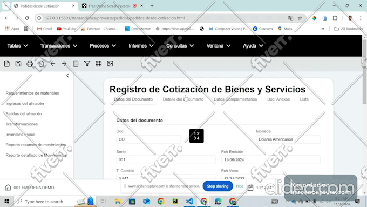The image size is (367, 207).
Task: Open Requerimientos de materiales in sidebar
Action: 32,93
